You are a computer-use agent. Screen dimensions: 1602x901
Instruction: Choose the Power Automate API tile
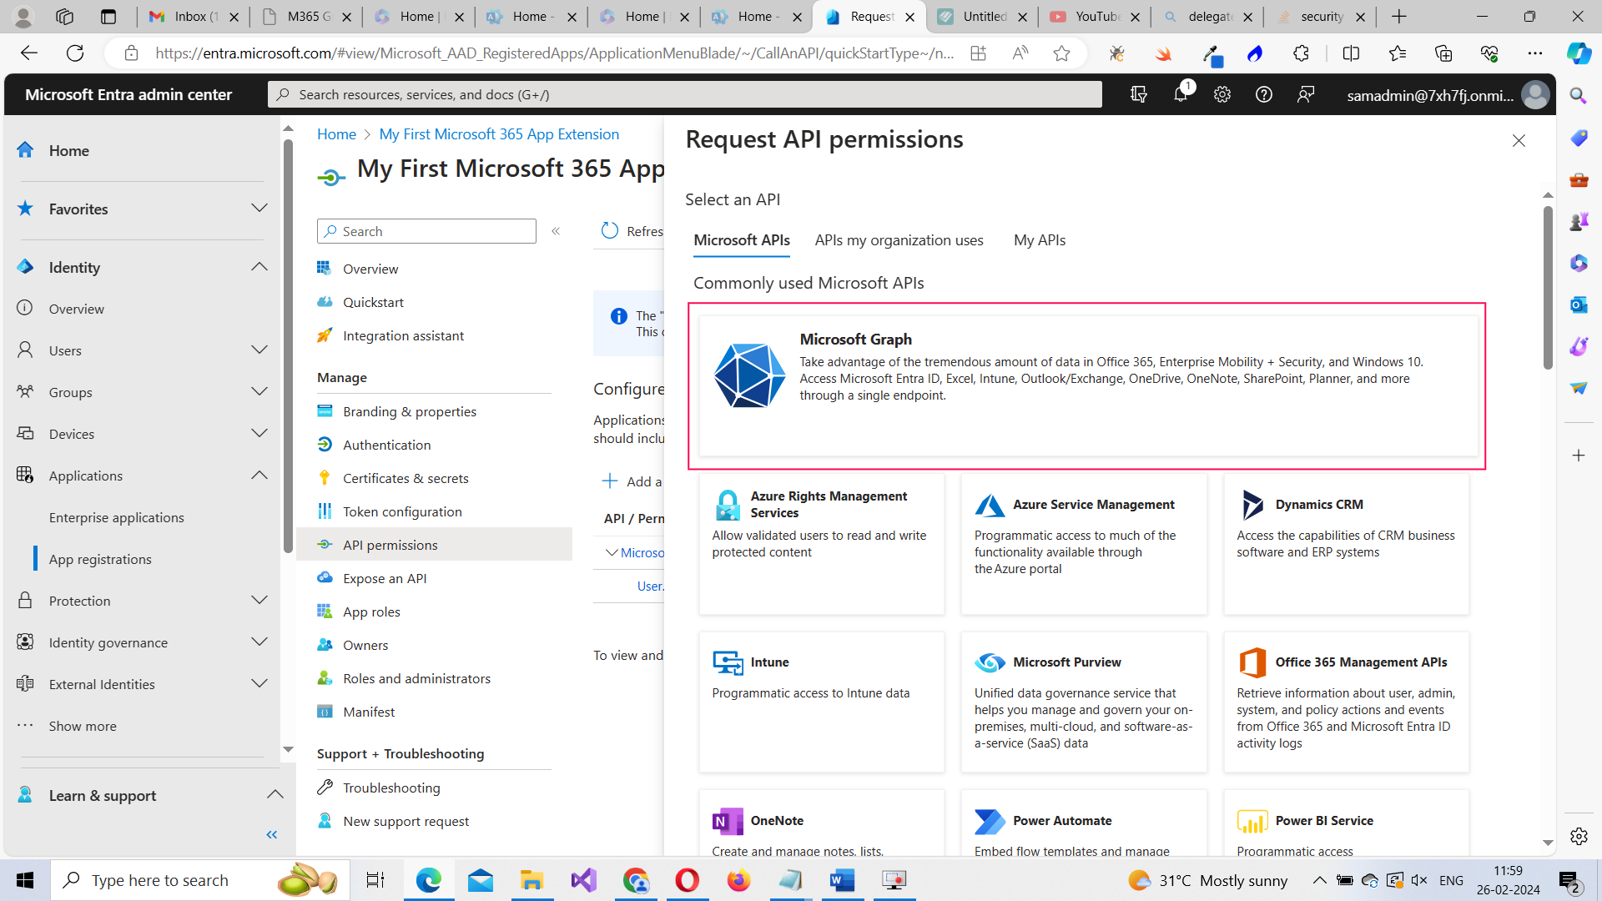pos(1083,820)
